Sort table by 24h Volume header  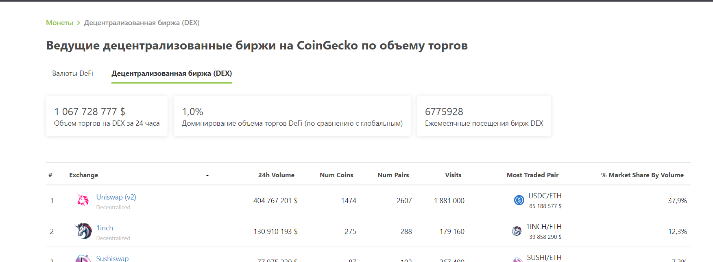[x=276, y=175]
